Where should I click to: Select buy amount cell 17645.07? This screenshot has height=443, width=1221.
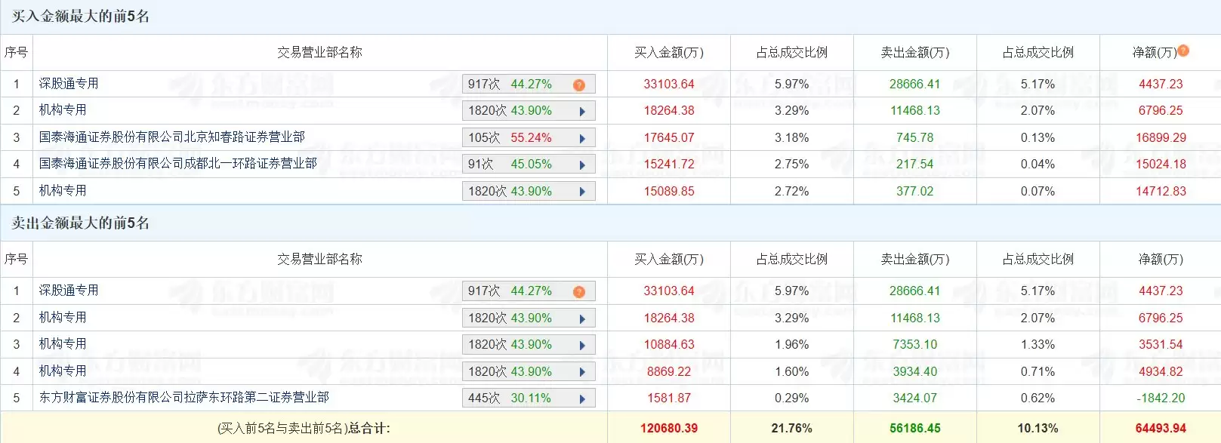[x=669, y=137]
